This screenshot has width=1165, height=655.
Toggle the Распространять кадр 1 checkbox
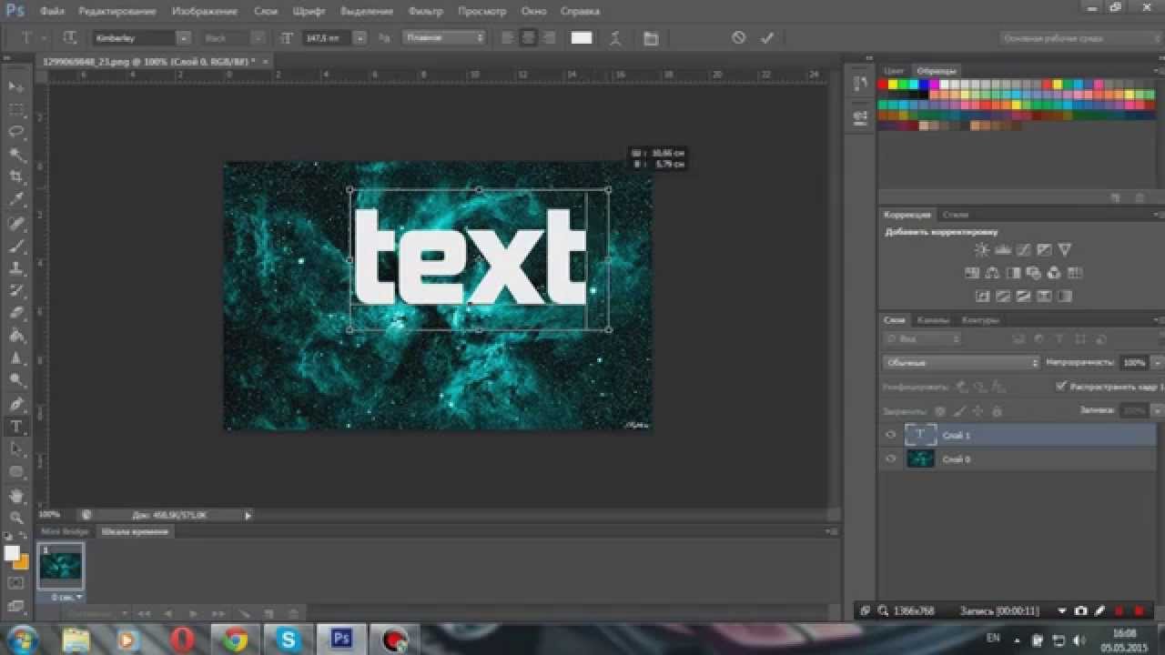[1061, 387]
